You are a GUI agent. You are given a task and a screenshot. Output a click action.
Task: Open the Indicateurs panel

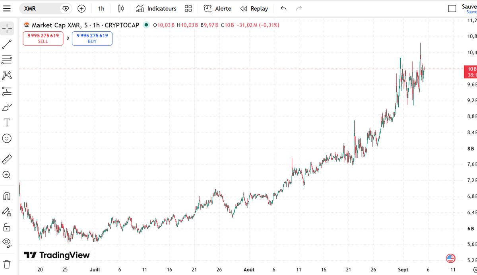click(x=156, y=8)
